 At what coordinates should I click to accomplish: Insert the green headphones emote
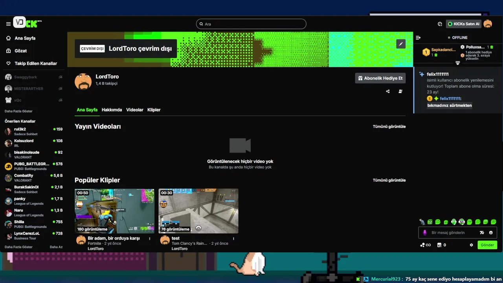[454, 222]
